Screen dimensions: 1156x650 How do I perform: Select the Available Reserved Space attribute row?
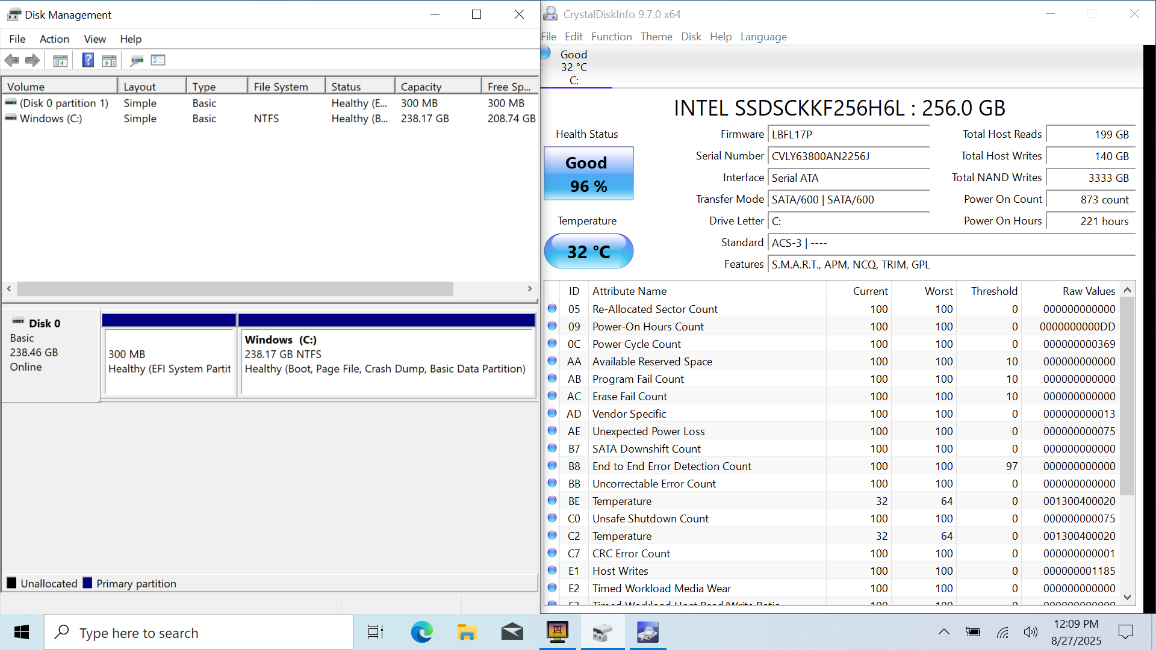pyautogui.click(x=831, y=361)
